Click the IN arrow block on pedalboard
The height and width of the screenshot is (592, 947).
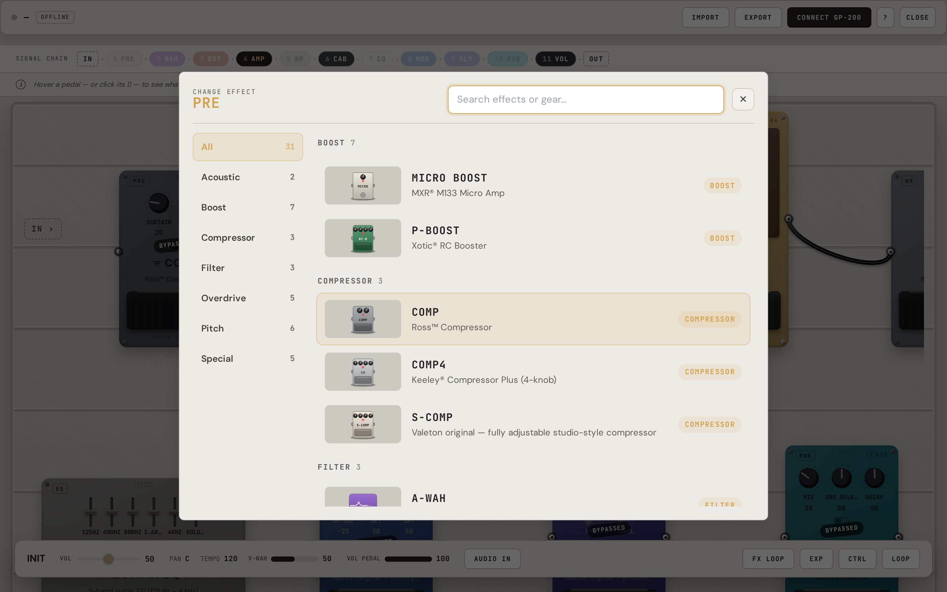coord(43,229)
